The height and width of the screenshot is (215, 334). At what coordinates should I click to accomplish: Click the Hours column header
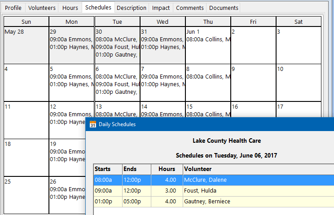167,169
